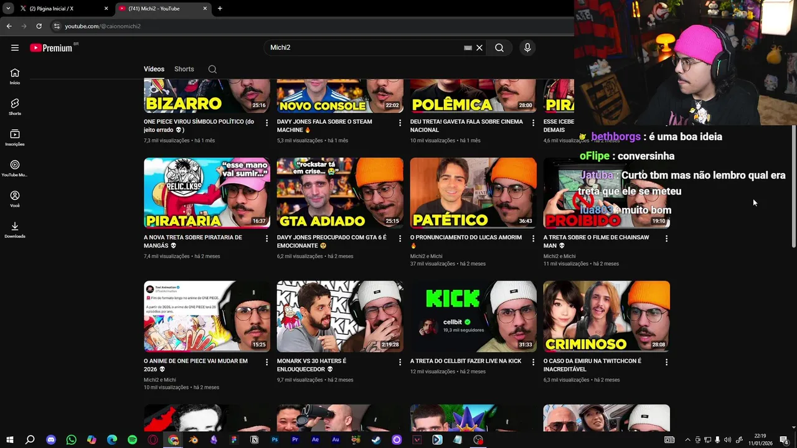This screenshot has height=448, width=797.
Task: Open more options for A TRETA DO CELLBIT
Action: point(533,362)
